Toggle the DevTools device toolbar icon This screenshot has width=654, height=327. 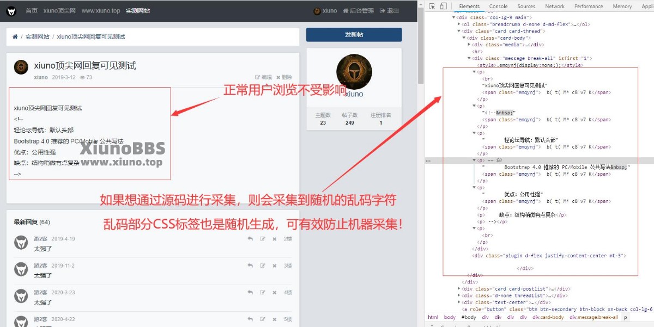pyautogui.click(x=443, y=6)
